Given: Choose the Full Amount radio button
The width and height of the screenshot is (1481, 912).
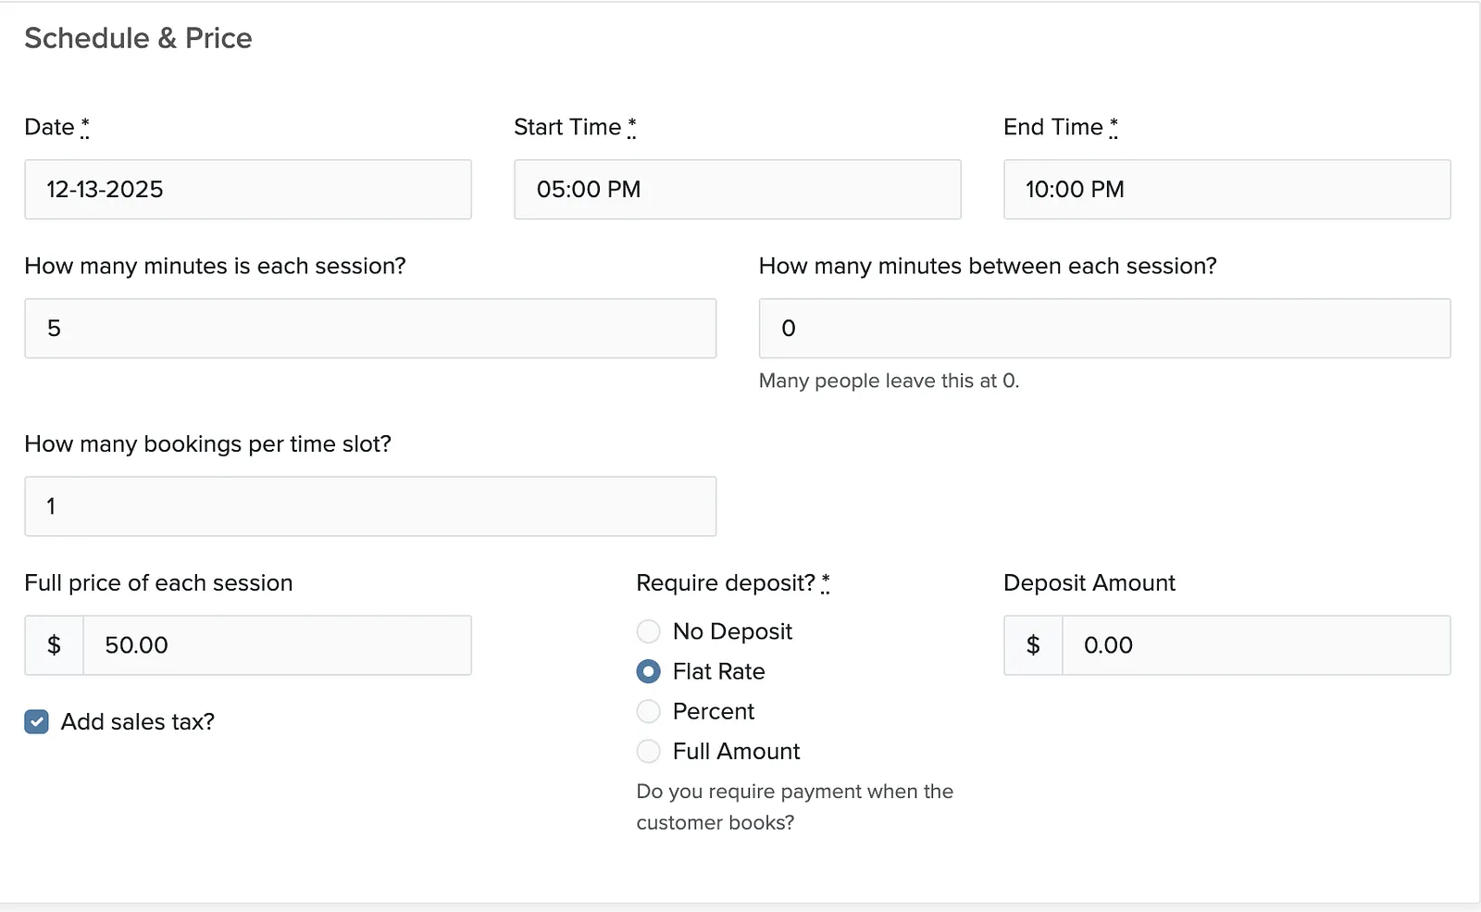Looking at the screenshot, I should (x=649, y=751).
